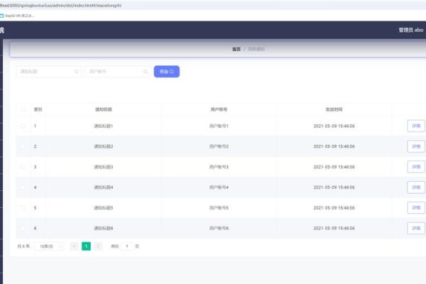Click the send time in row 1
This screenshot has width=426, height=284.
(334, 126)
